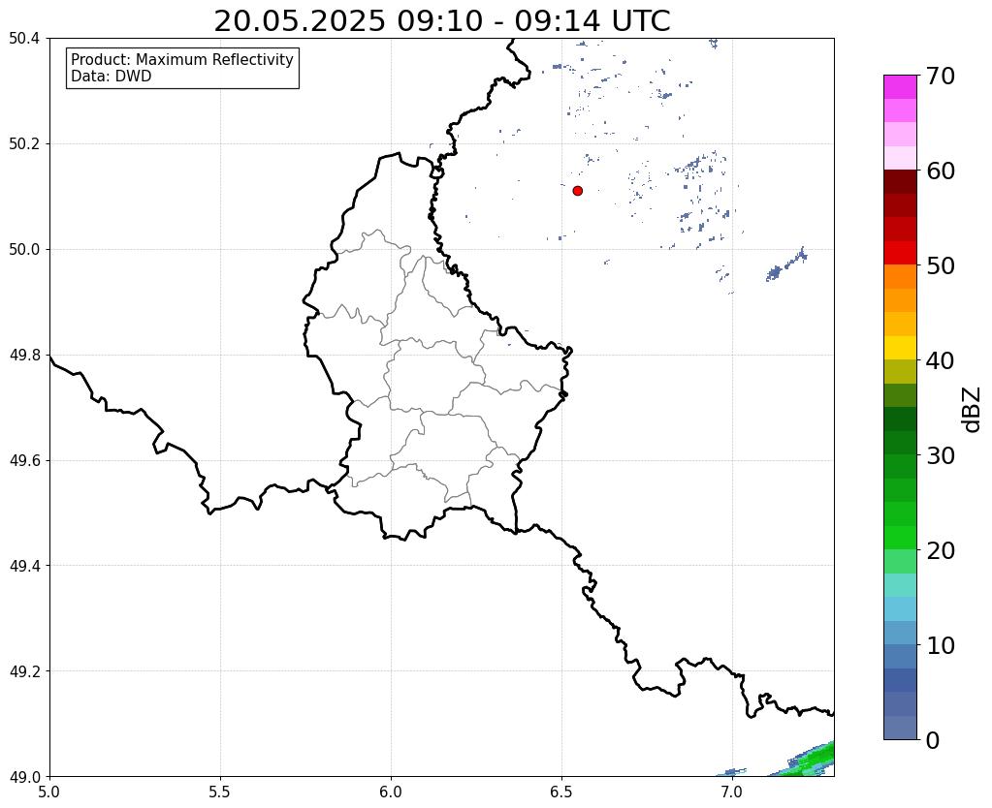Click the magenta top colorbar segment
This screenshot has height=808, width=992.
(900, 87)
